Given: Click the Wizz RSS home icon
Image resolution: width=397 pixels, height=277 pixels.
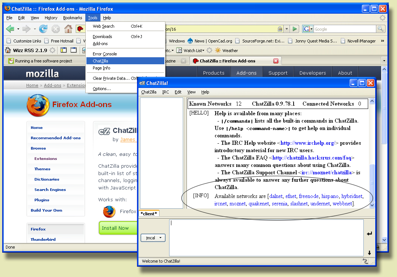Looking at the screenshot, I should 8,50.
